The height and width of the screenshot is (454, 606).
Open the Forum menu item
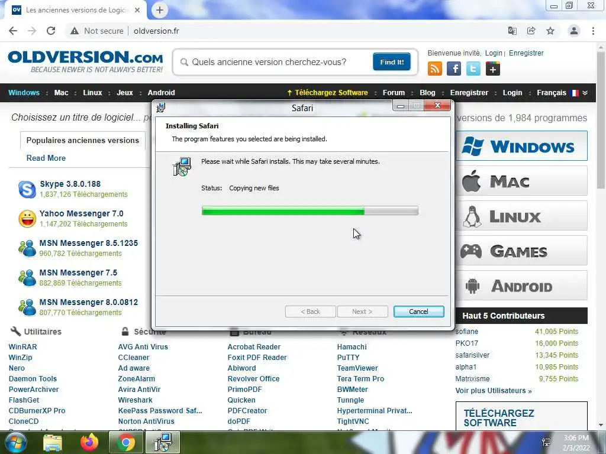(x=394, y=93)
